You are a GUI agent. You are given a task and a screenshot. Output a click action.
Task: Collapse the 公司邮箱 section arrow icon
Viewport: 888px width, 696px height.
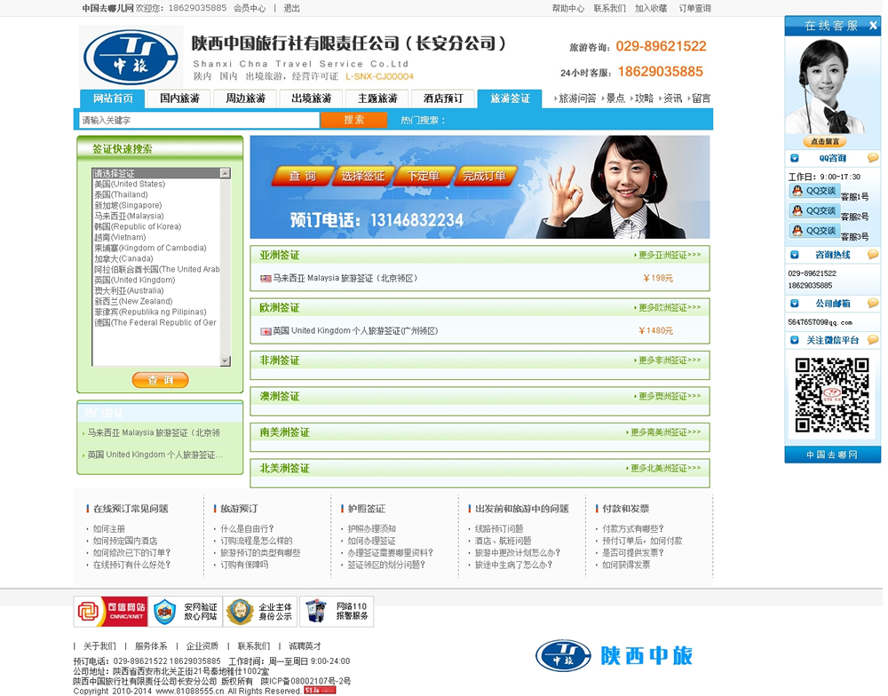pyautogui.click(x=794, y=304)
